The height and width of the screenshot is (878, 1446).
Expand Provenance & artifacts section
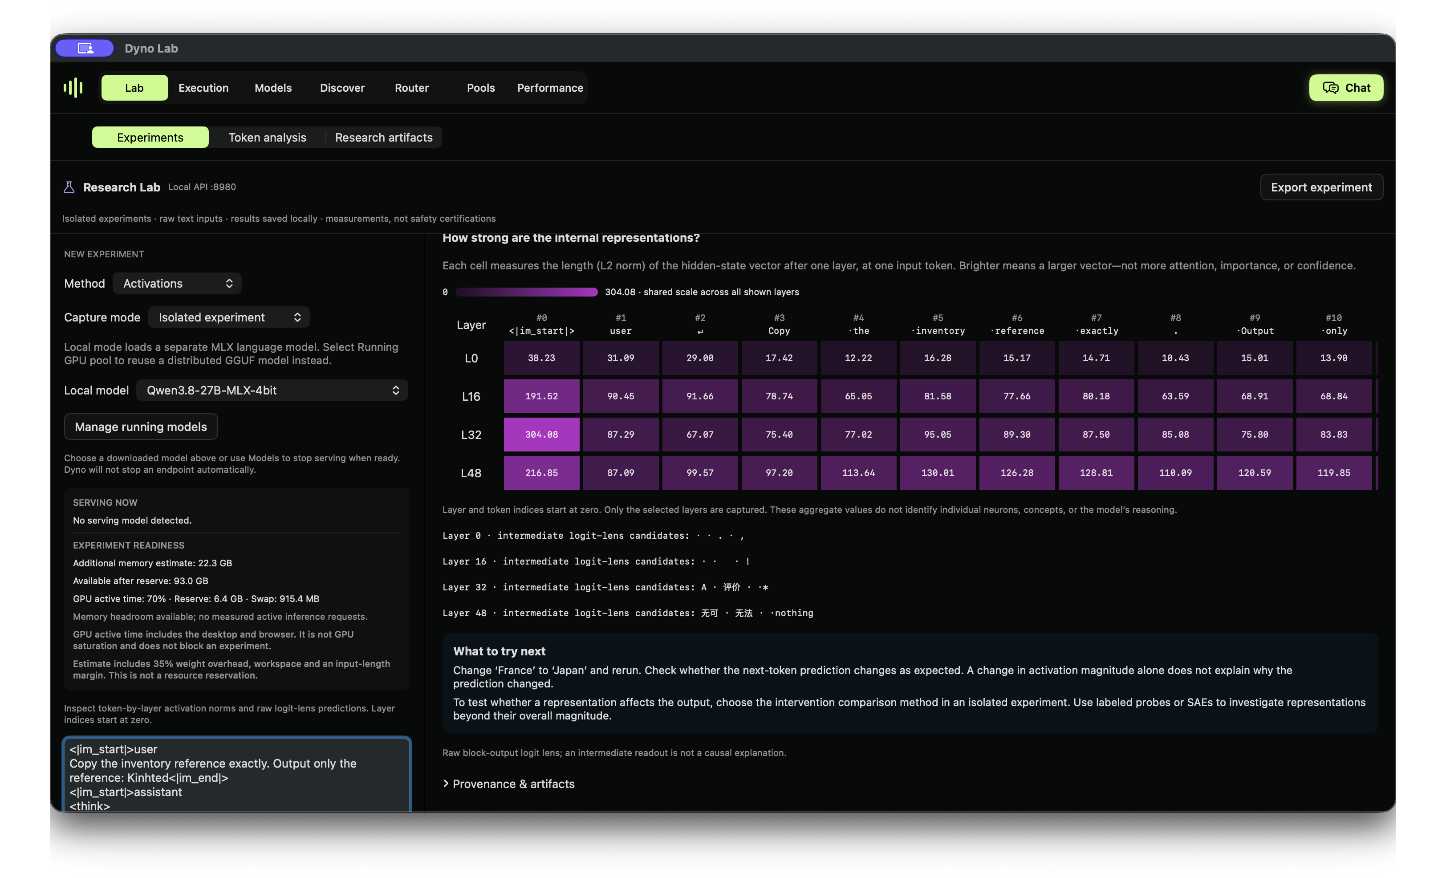pyautogui.click(x=509, y=784)
